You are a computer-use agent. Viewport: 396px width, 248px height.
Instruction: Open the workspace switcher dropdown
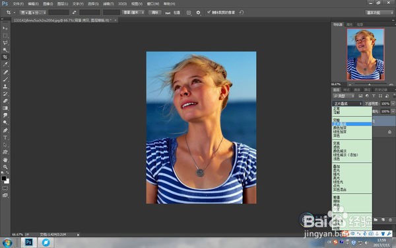point(379,13)
